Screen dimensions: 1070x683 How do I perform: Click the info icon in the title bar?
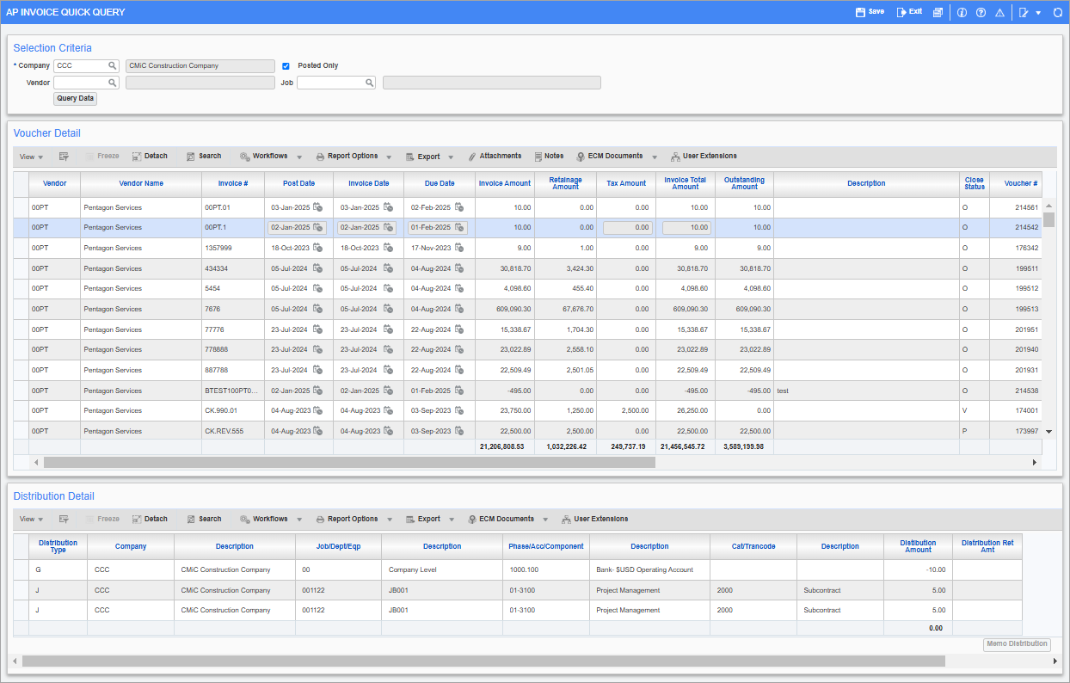[962, 12]
